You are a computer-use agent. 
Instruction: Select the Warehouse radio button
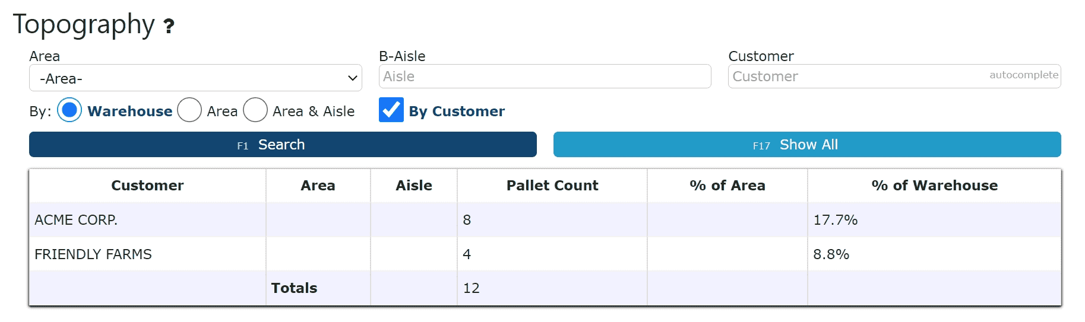[69, 110]
